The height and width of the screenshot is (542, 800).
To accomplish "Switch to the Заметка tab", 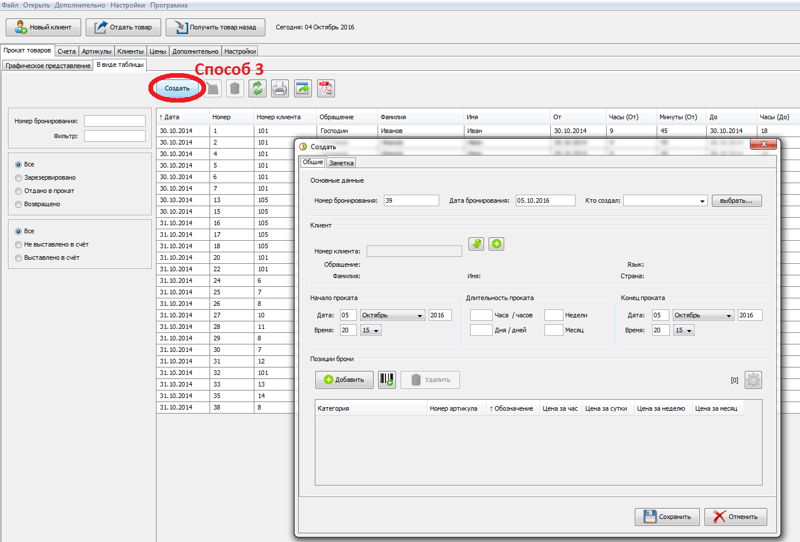I will [x=341, y=163].
